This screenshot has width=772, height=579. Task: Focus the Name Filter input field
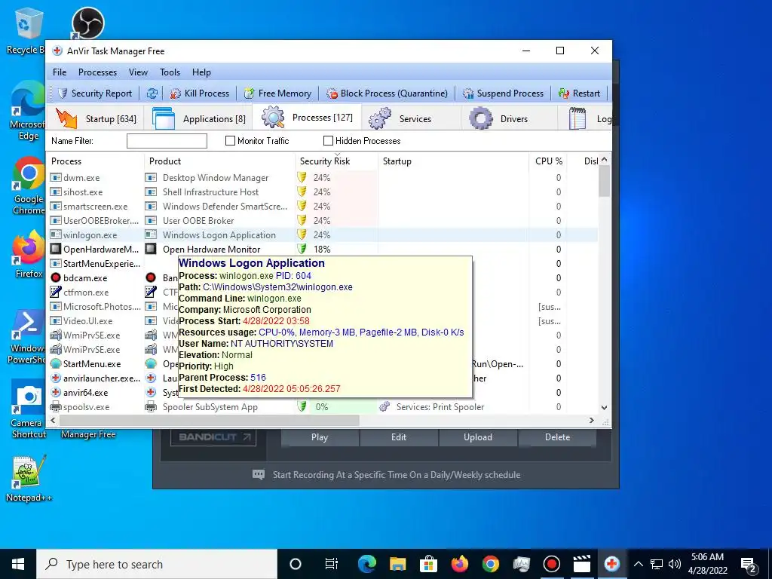point(167,141)
